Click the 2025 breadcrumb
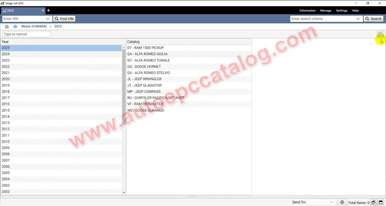This screenshot has height=206, width=386. [58, 26]
